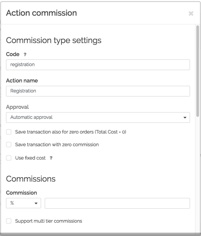This screenshot has height=236, width=201.
Task: Click the Commission type settings heading
Action: [54, 41]
